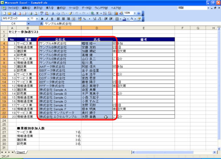Open the MS Pゴシック font dropdown

pos(28,19)
